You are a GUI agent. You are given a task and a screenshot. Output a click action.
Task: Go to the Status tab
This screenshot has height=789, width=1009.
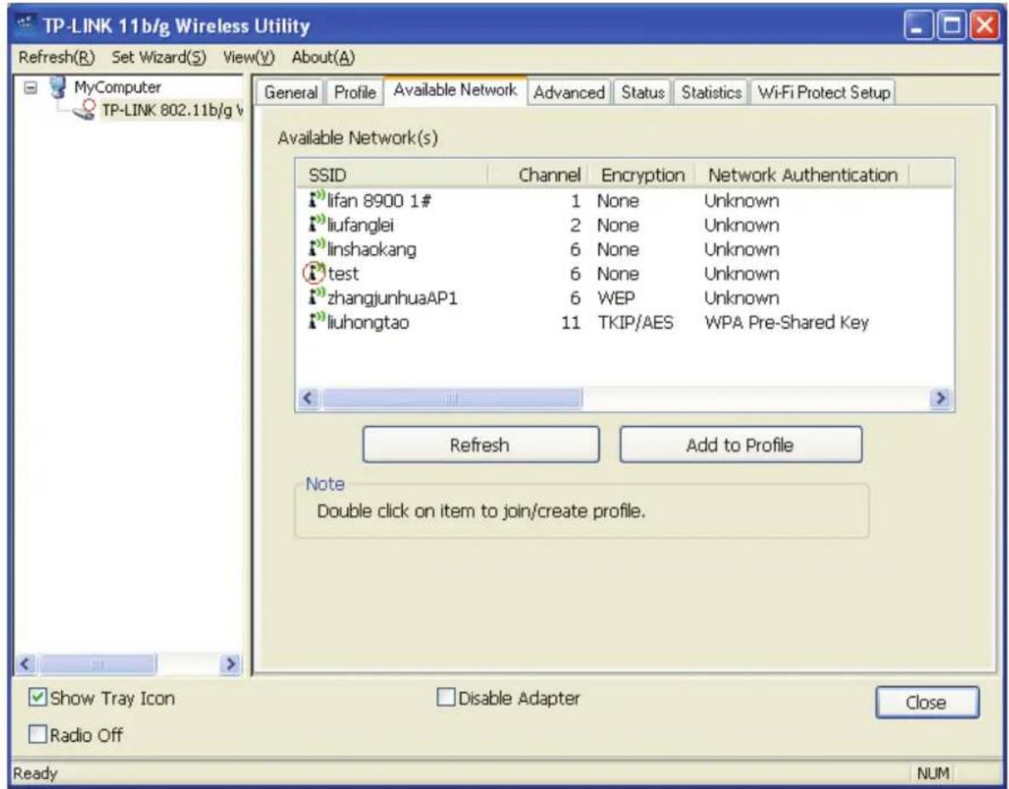(x=642, y=92)
